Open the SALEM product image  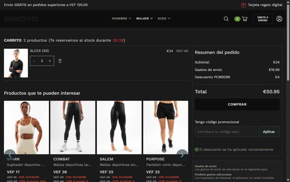[x=119, y=127]
